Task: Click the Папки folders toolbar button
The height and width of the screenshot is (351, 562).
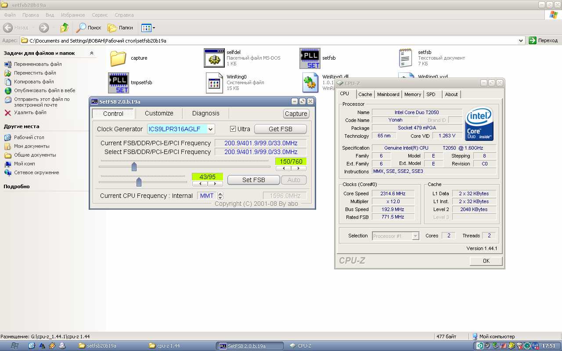Action: tap(120, 28)
